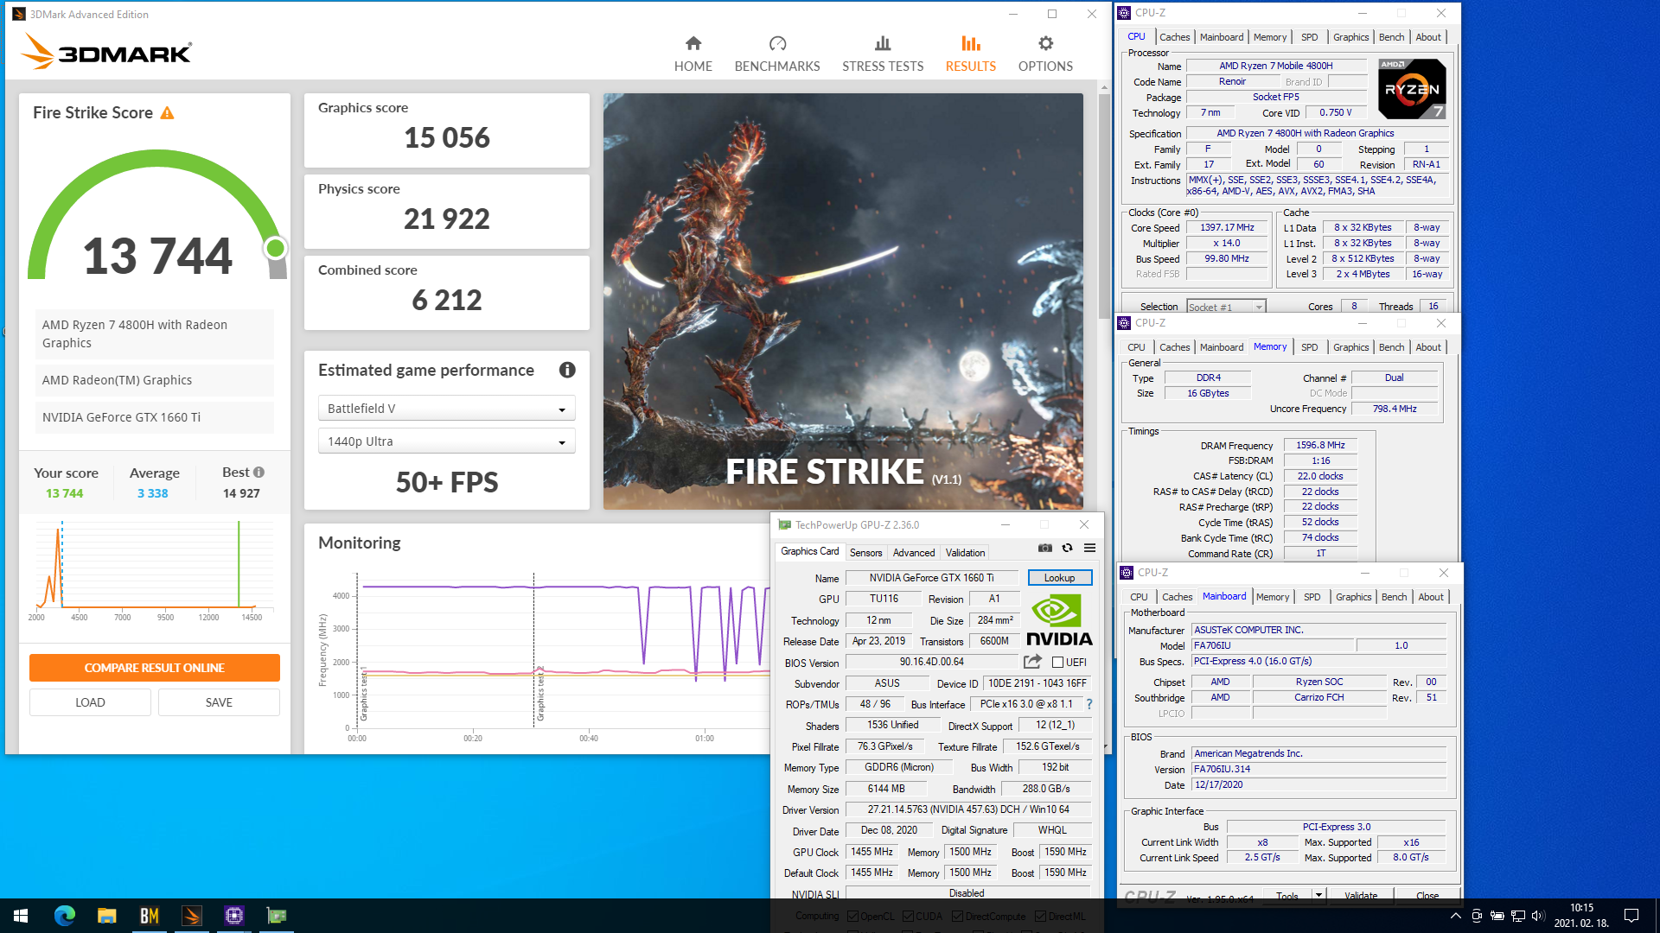1660x933 pixels.
Task: Toggle the UEFI checkbox in GPU-Z
Action: pos(1057,663)
